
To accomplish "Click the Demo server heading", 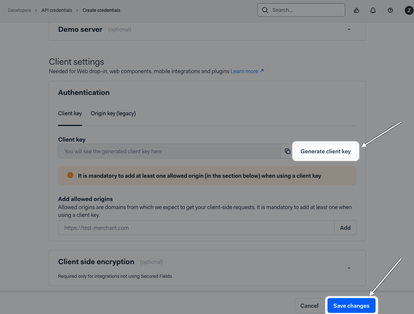I will click(80, 29).
